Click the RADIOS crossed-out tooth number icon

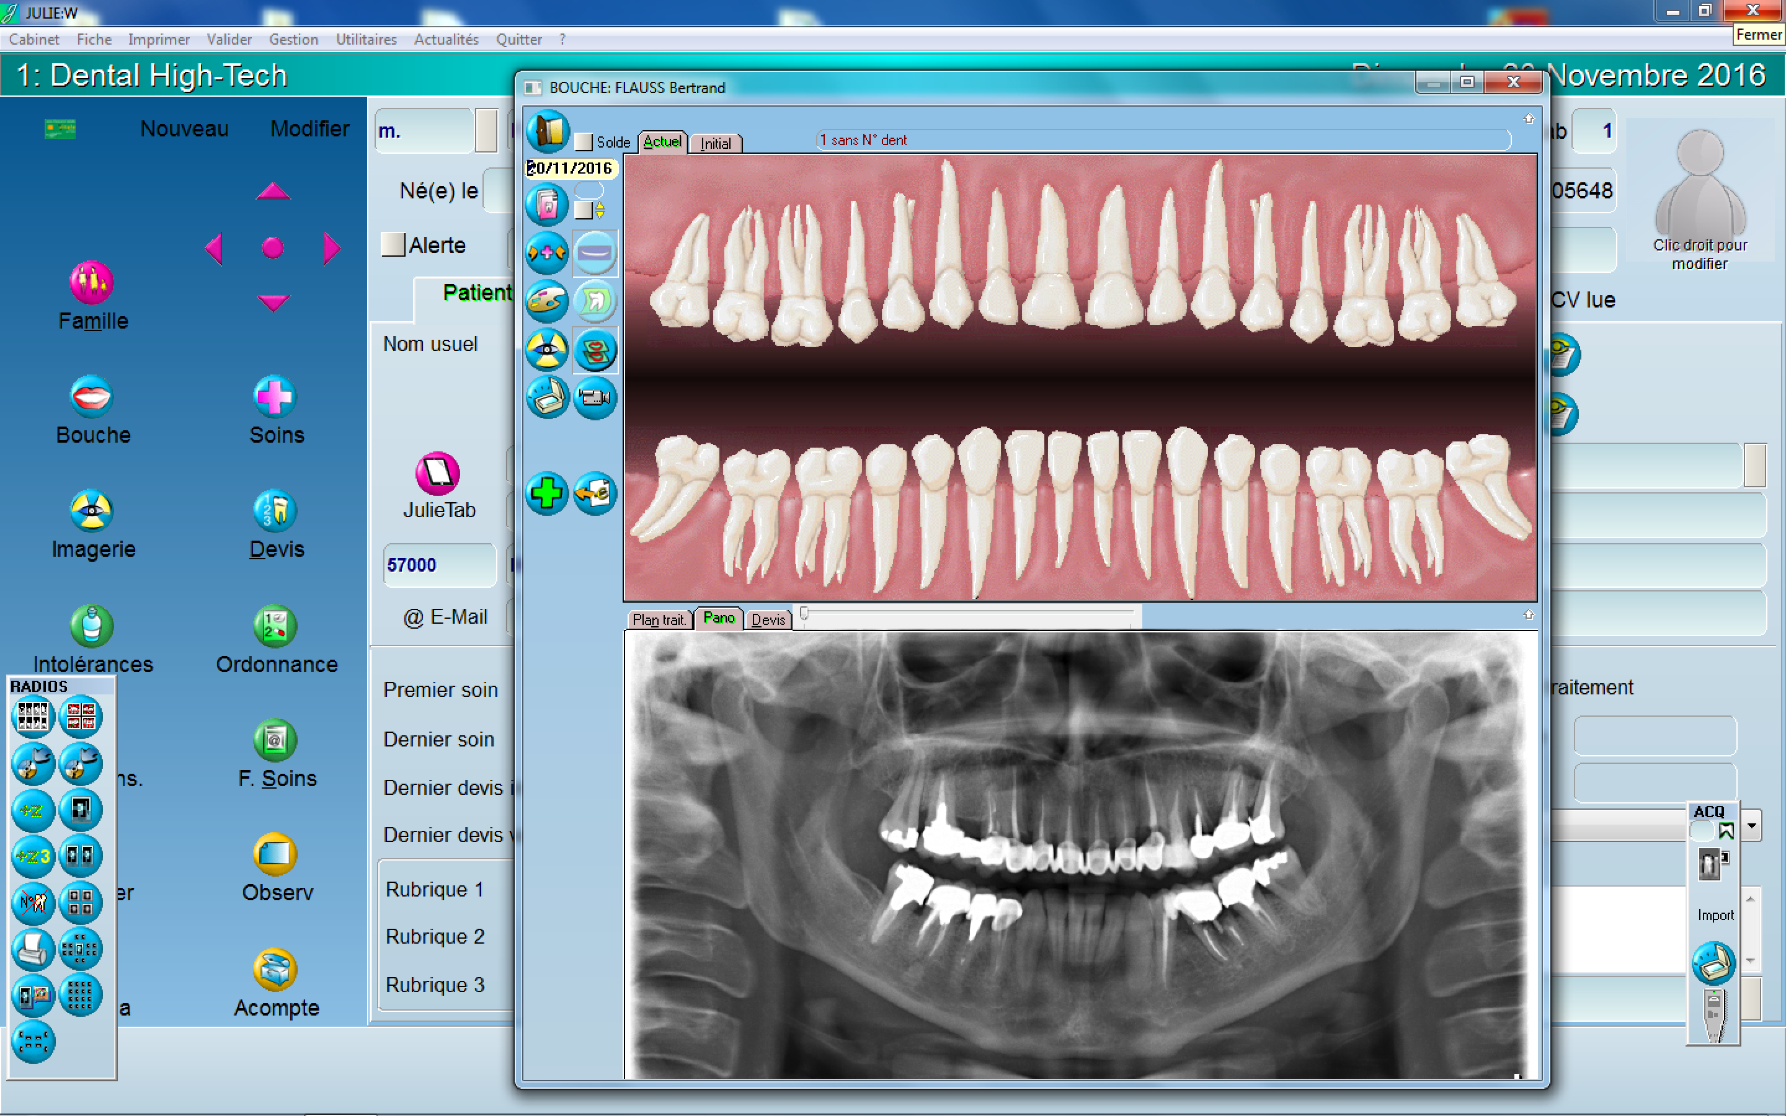click(32, 902)
